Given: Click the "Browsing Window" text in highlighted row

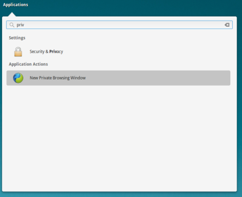Looking at the screenshot, I should point(69,78).
